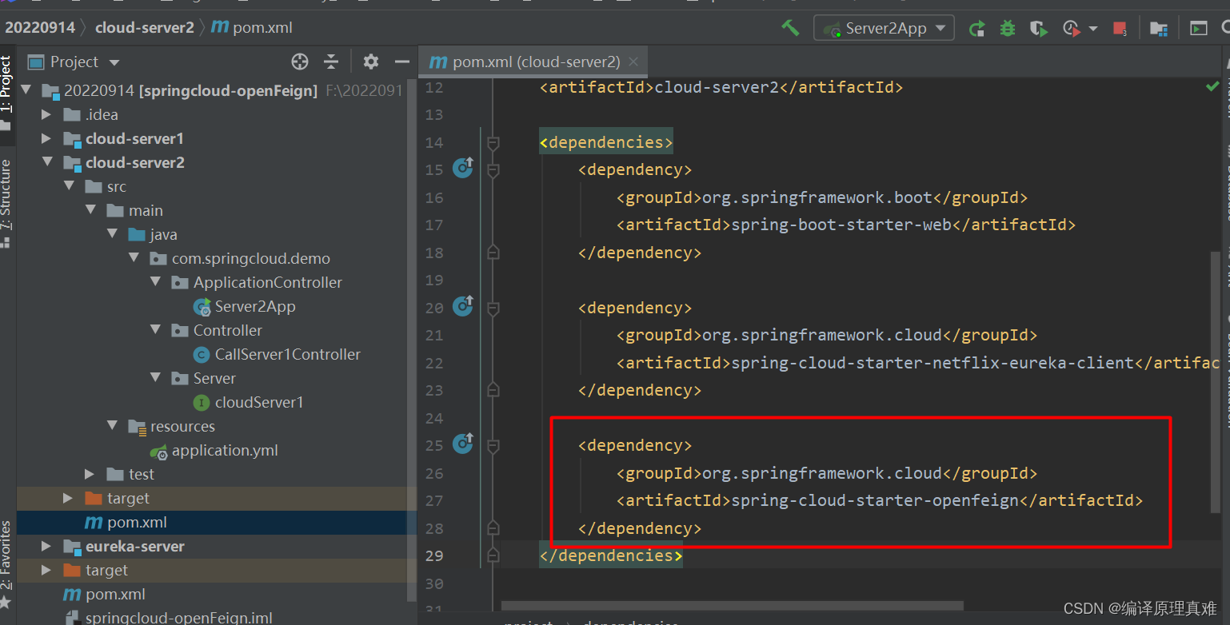Screen dimensions: 1230x625
Task: Collapse the main folder
Action: click(x=90, y=210)
